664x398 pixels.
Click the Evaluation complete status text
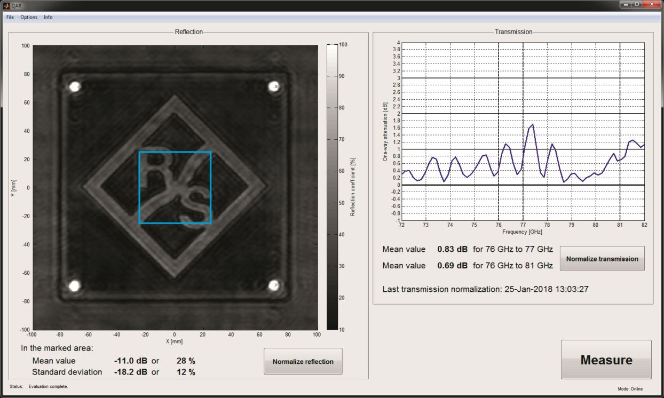coord(48,386)
